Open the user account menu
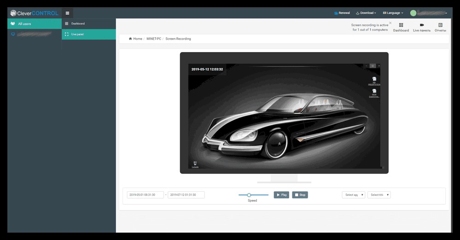This screenshot has height=240, width=460. coord(429,13)
